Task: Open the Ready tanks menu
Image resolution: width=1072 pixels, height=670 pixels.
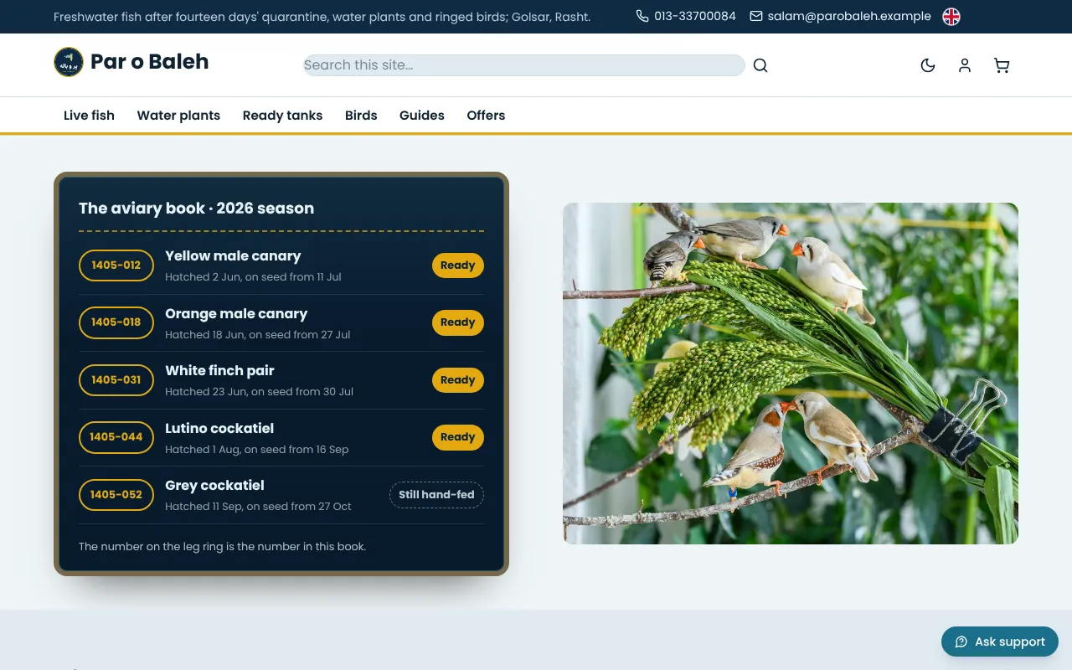Action: 282,116
